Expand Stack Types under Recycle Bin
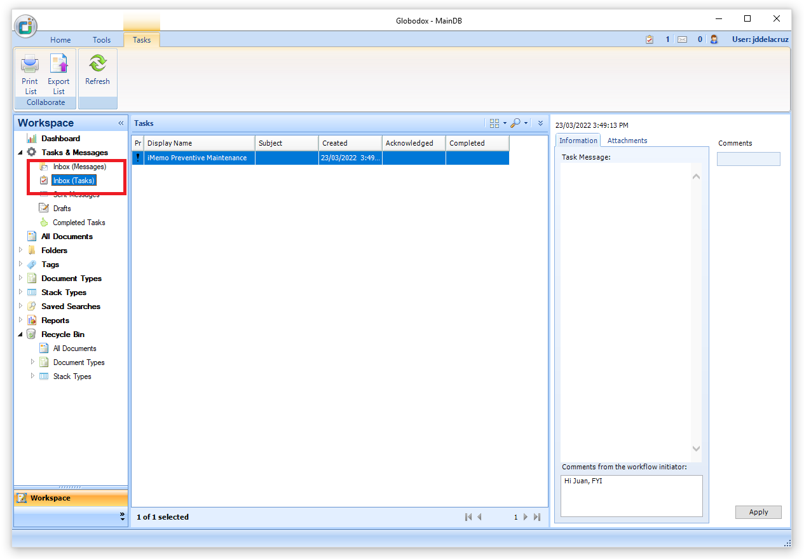 (33, 376)
